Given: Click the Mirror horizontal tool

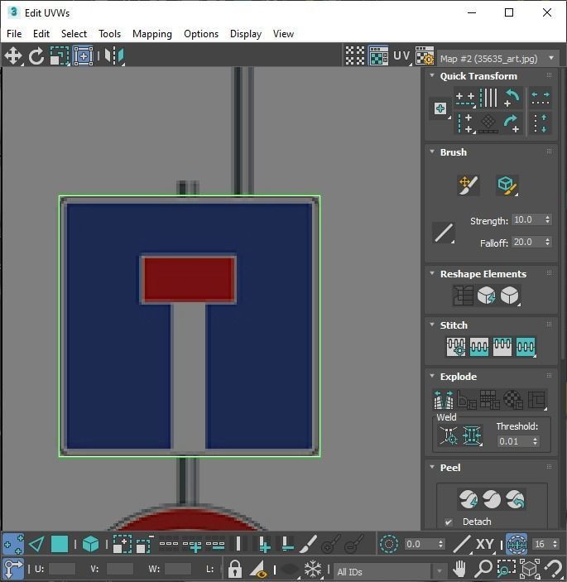Looking at the screenshot, I should pyautogui.click(x=114, y=56).
